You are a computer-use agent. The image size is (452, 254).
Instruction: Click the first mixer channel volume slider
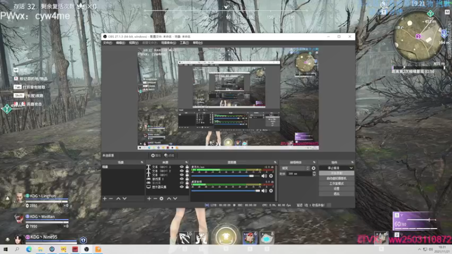(x=225, y=176)
